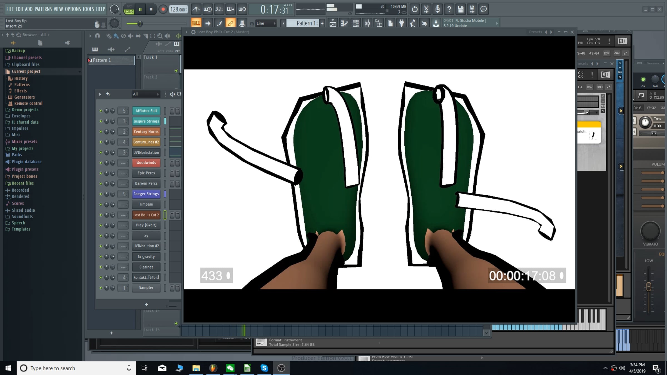Click the render audio file icon
This screenshot has width=667, height=375.
pos(472,9)
